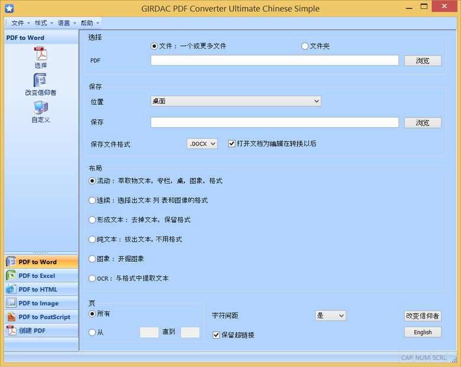Click the 自定义 computer icon in sidebar
Image resolution: width=461 pixels, height=367 pixels.
(x=41, y=108)
